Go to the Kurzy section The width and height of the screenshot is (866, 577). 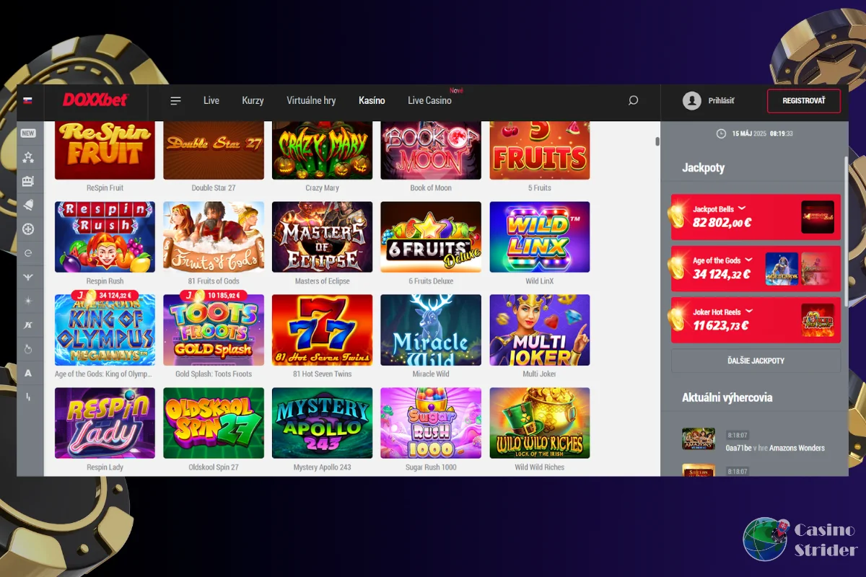pos(253,101)
